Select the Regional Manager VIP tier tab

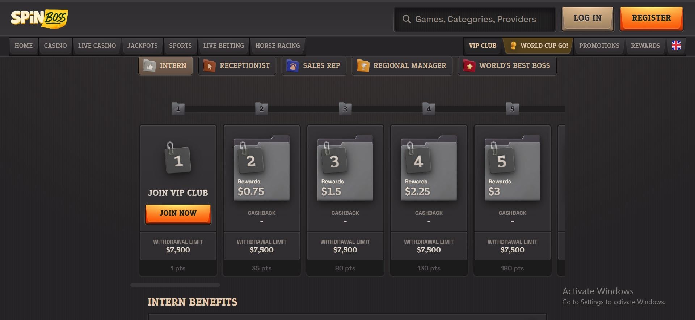pyautogui.click(x=402, y=66)
